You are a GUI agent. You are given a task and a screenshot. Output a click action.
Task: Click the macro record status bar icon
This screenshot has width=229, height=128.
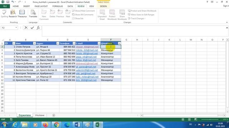11,119
